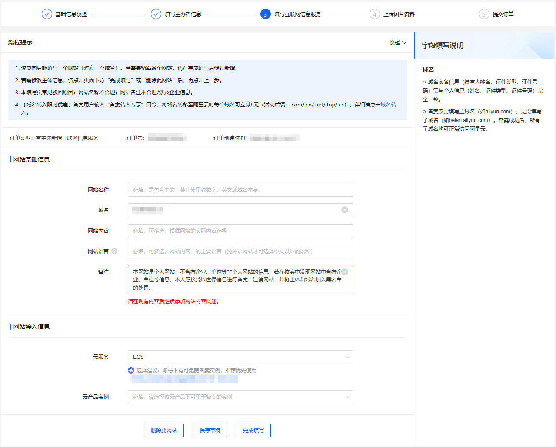This screenshot has width=556, height=447.
Task: Click the step 4 upload images circle
Action: coord(374,14)
